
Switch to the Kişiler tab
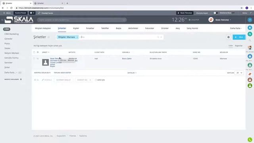(x=76, y=28)
